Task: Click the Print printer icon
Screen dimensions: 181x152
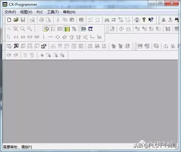Action: tap(42, 20)
